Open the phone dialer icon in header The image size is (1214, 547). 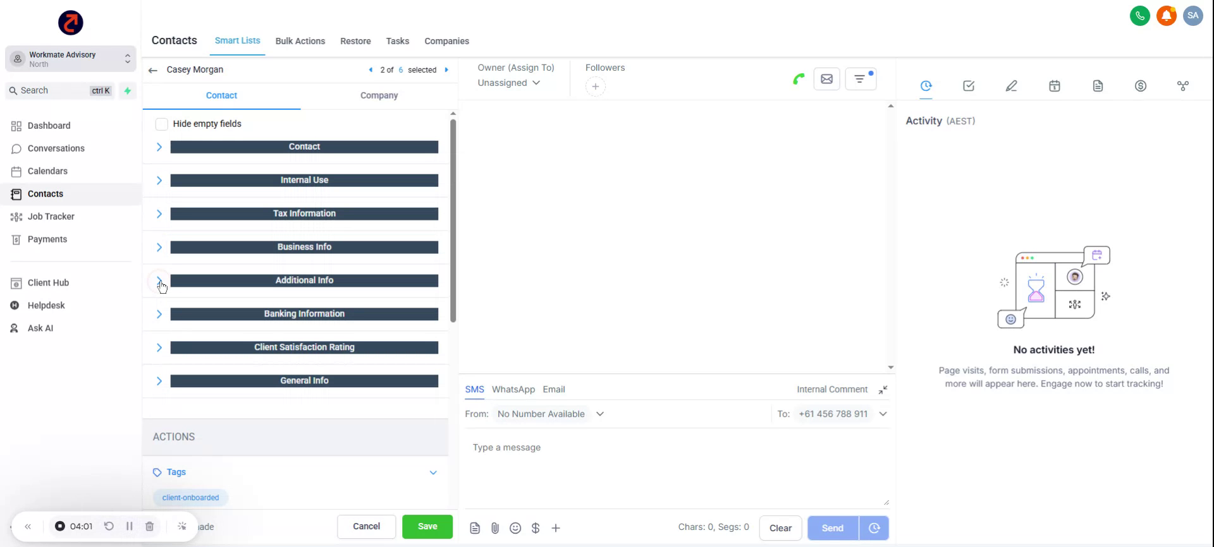click(1139, 16)
